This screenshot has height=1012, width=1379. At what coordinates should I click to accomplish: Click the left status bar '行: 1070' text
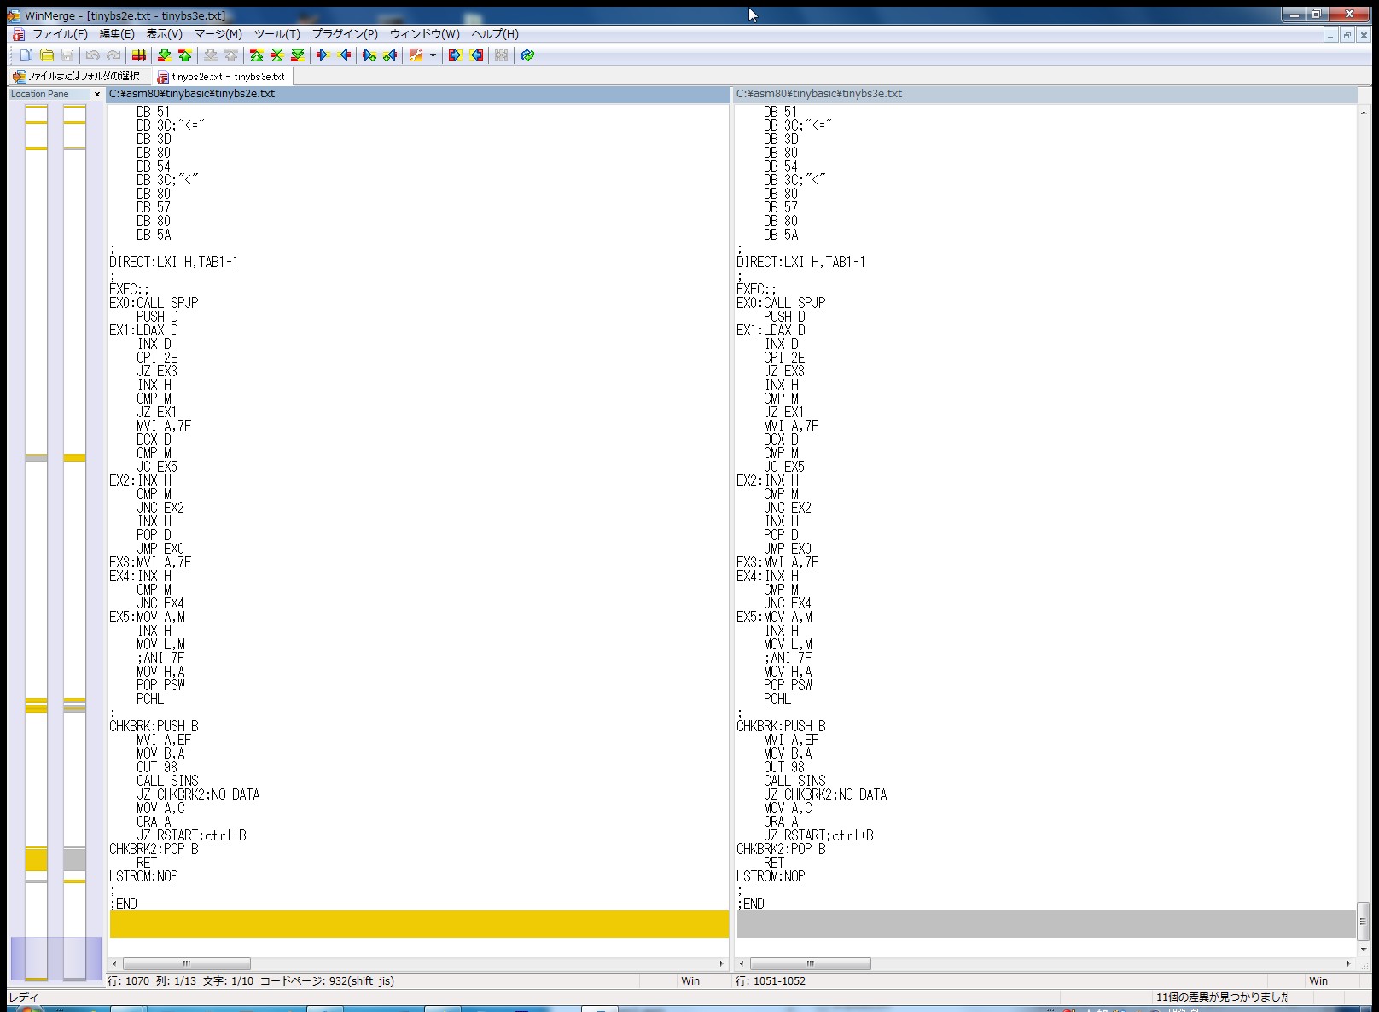(x=128, y=981)
